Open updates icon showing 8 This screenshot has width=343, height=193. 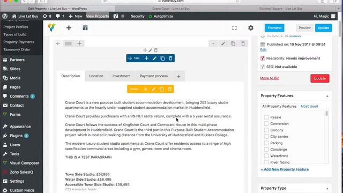(47, 16)
